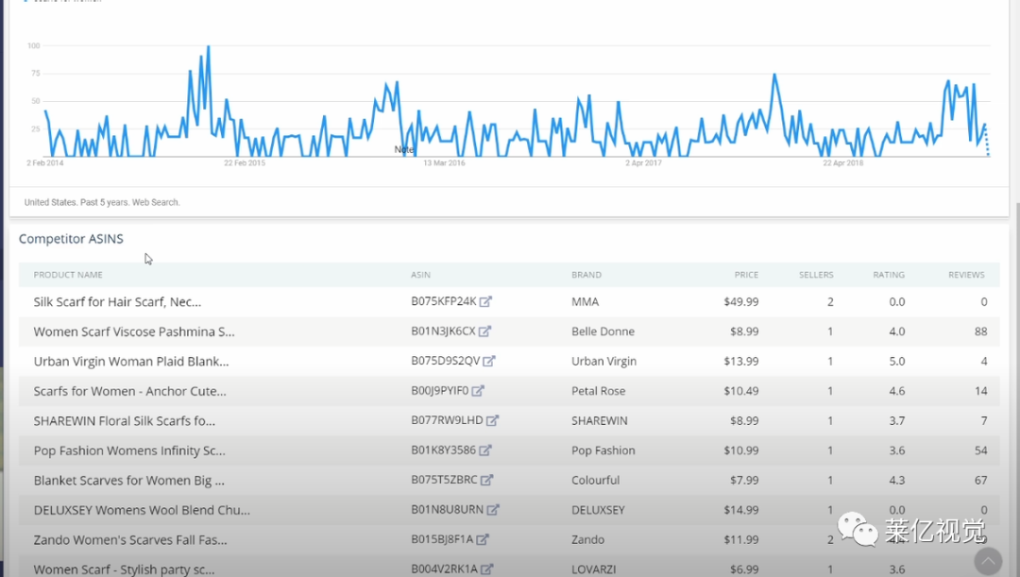Open external link for ASIN B077RW9LHD
This screenshot has width=1020, height=577.
tap(492, 421)
